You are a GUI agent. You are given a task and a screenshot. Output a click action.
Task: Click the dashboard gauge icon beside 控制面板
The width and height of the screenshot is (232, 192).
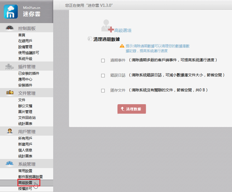pos(10,28)
